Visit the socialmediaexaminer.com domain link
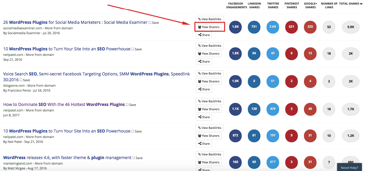This screenshot has height=171, width=365. pyautogui.click(x=23, y=28)
